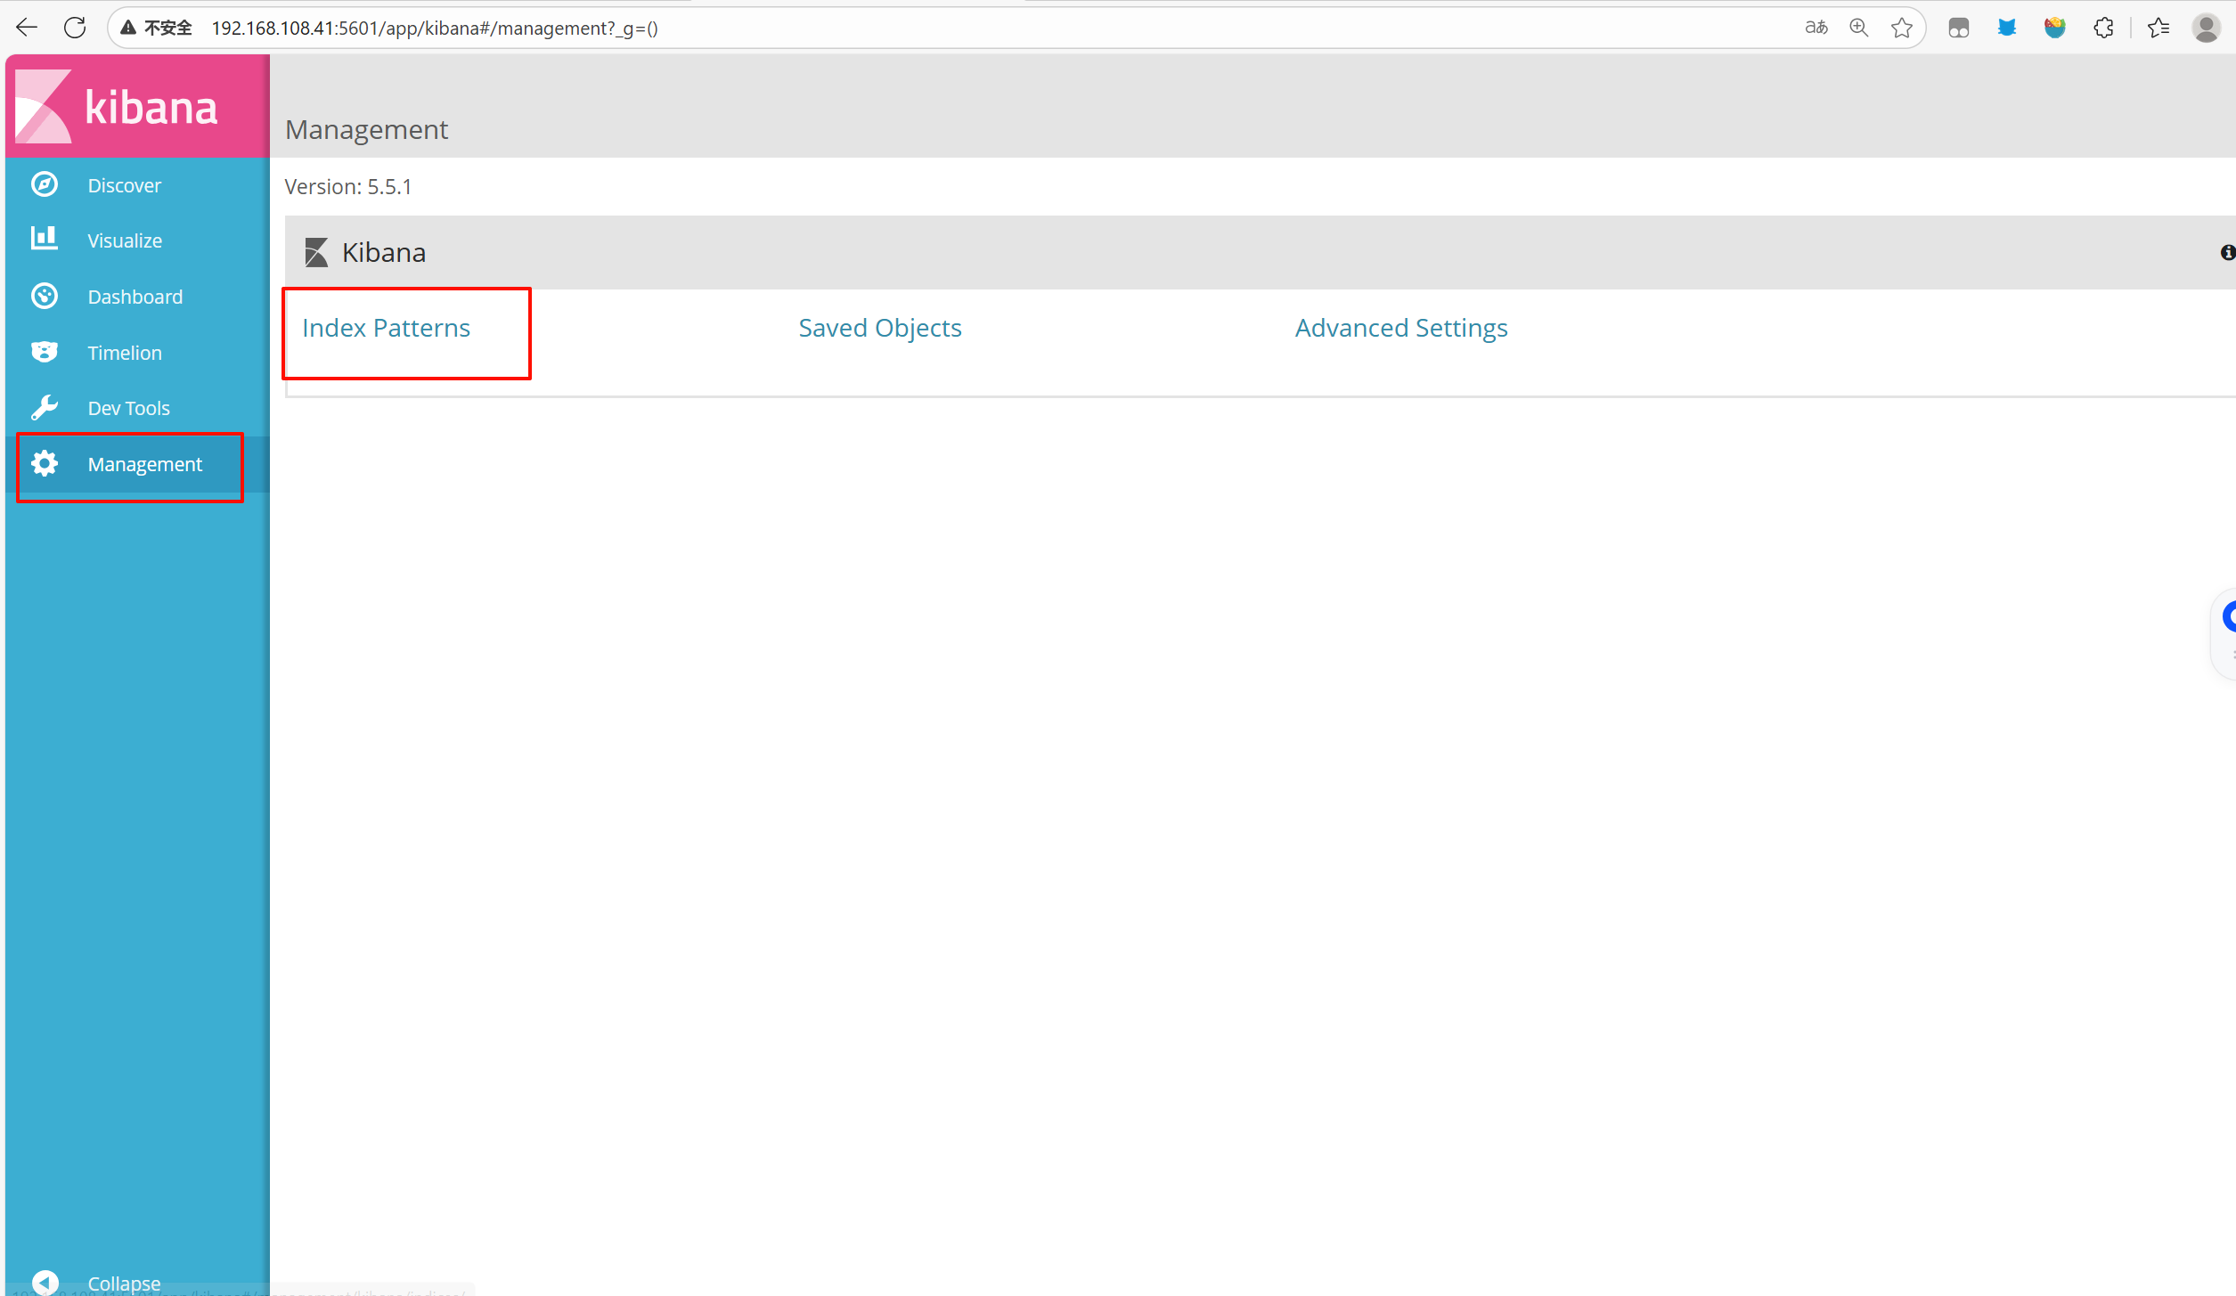
Task: Open Dashboard via its gauge icon
Action: coord(45,296)
